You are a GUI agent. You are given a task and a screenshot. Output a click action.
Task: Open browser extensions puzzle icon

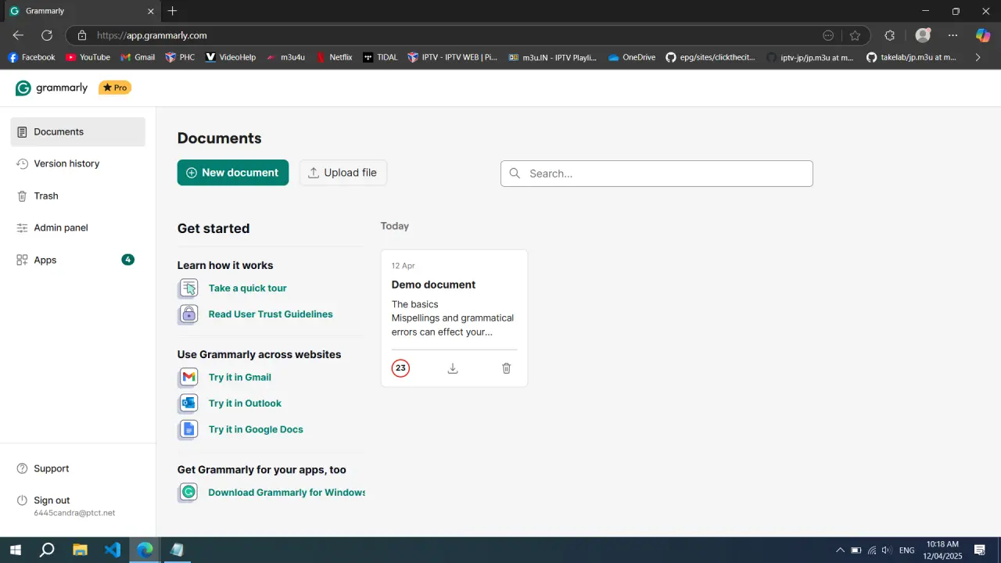click(889, 35)
